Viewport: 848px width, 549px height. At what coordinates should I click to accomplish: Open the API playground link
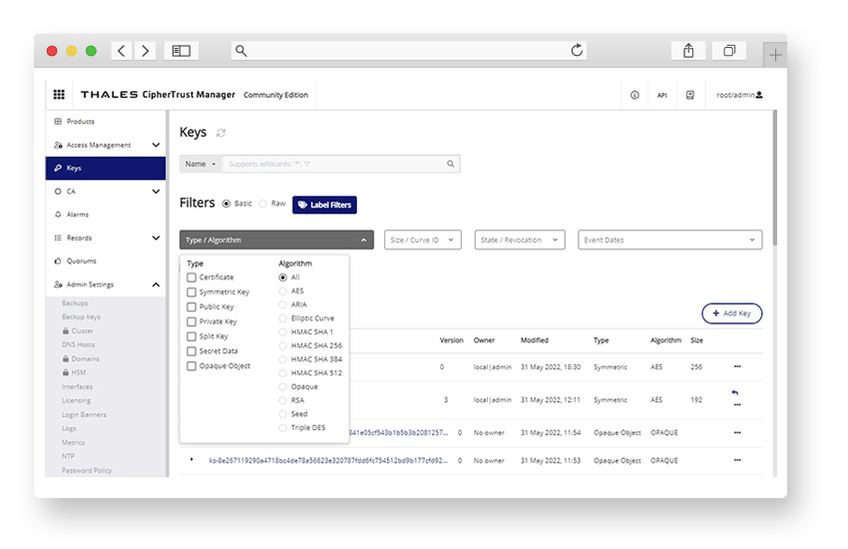point(662,95)
